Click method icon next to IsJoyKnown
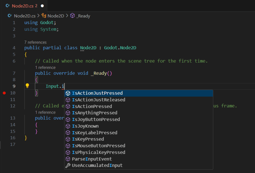Image resolution: width=255 pixels, height=173 pixels. pyautogui.click(x=68, y=126)
